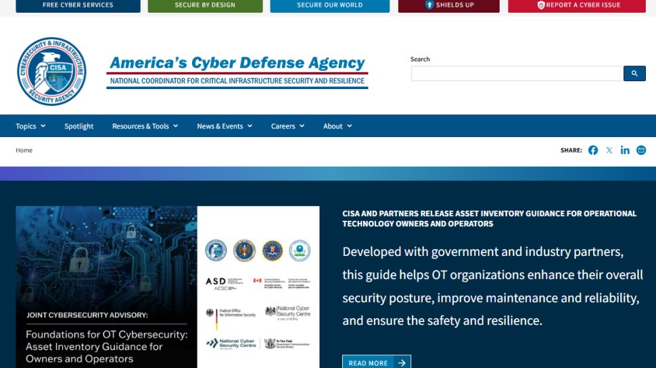Click the New Zealand National Cyber Security Centre logo

click(231, 344)
